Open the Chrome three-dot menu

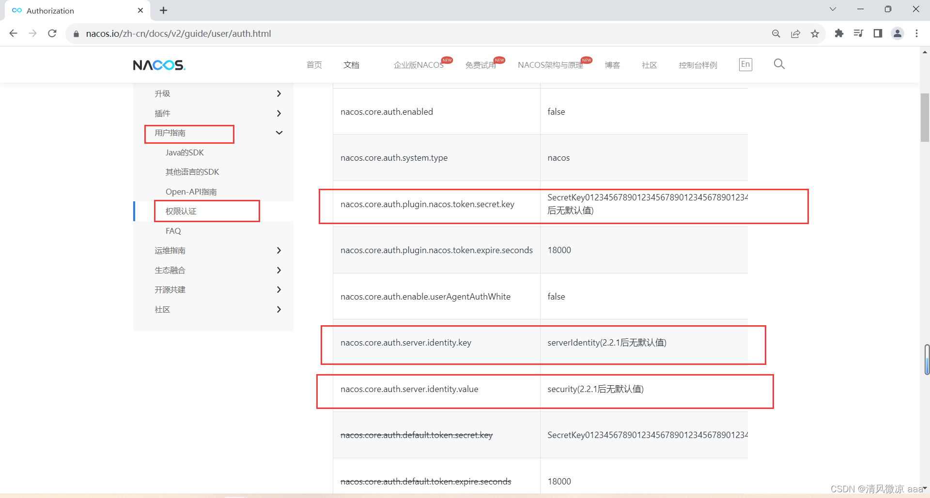916,33
